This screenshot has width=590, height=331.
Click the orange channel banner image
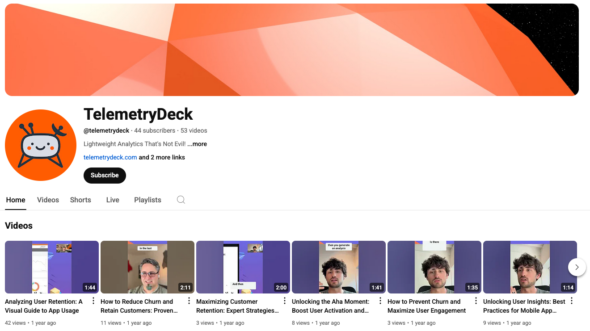pos(292,50)
